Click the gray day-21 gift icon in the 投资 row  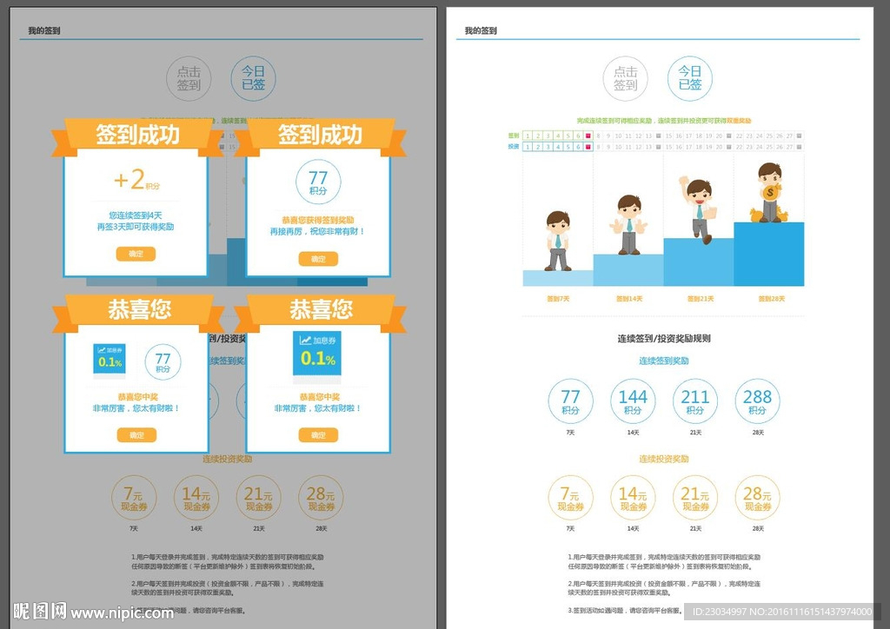(729, 147)
